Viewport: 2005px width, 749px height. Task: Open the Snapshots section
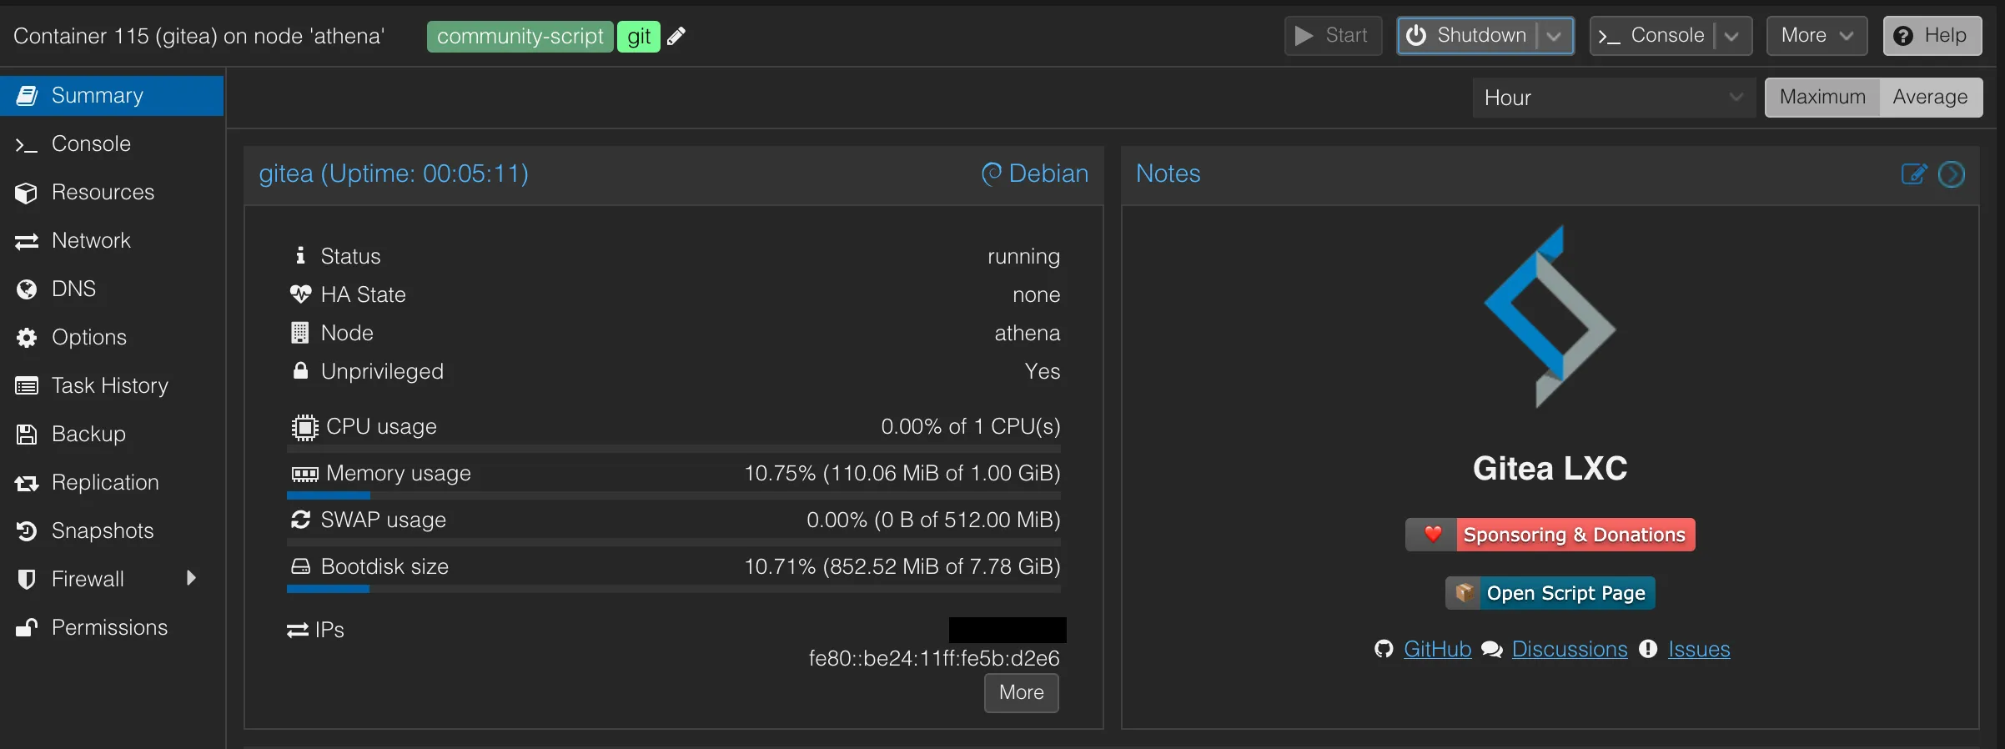click(x=112, y=531)
